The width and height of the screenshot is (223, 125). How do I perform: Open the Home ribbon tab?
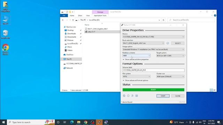(72, 16)
